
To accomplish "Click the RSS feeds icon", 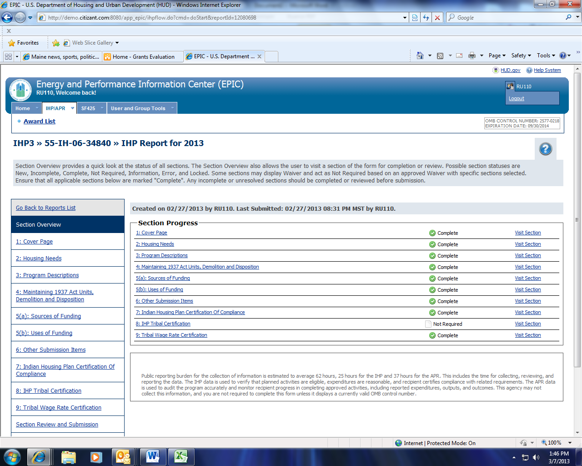I will pyautogui.click(x=440, y=56).
